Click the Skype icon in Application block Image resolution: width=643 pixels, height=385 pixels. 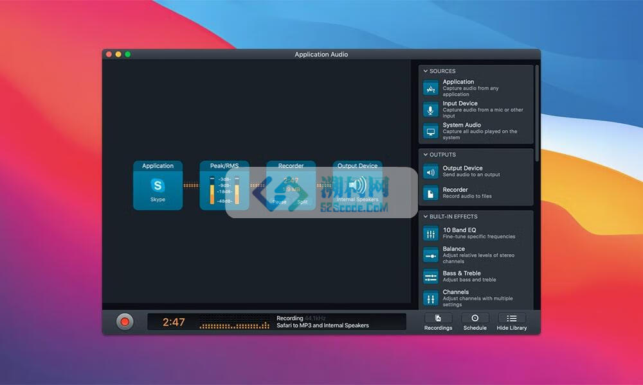pos(158,185)
